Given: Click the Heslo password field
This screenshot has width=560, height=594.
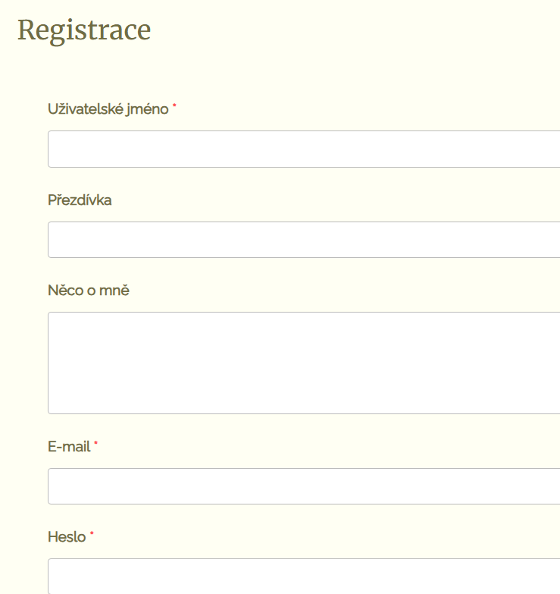Looking at the screenshot, I should pyautogui.click(x=303, y=577).
